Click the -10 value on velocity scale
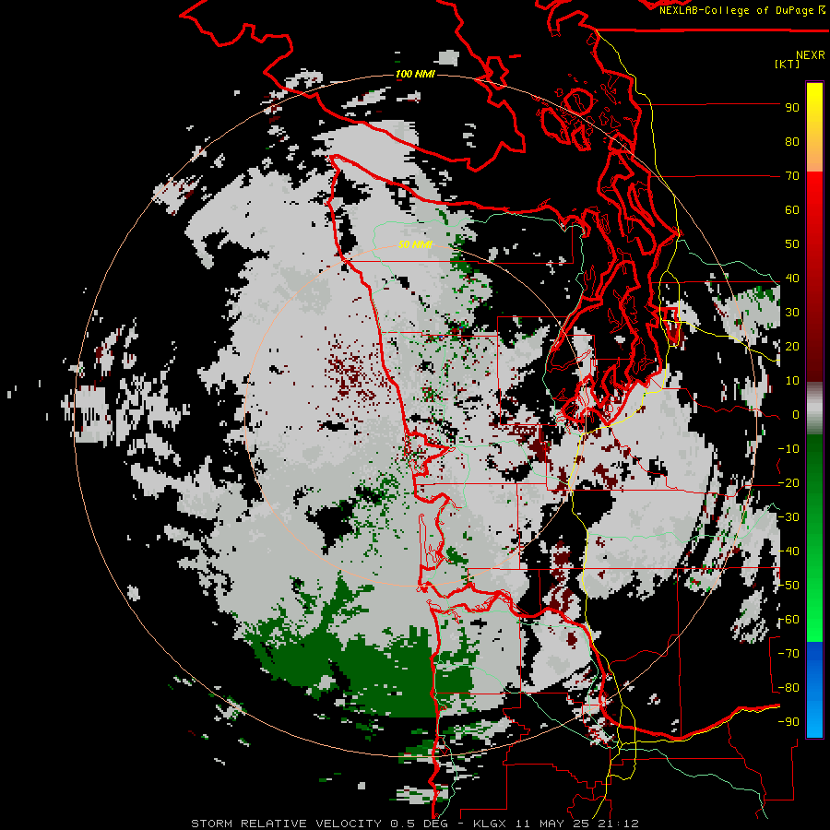Image resolution: width=830 pixels, height=830 pixels. (788, 449)
